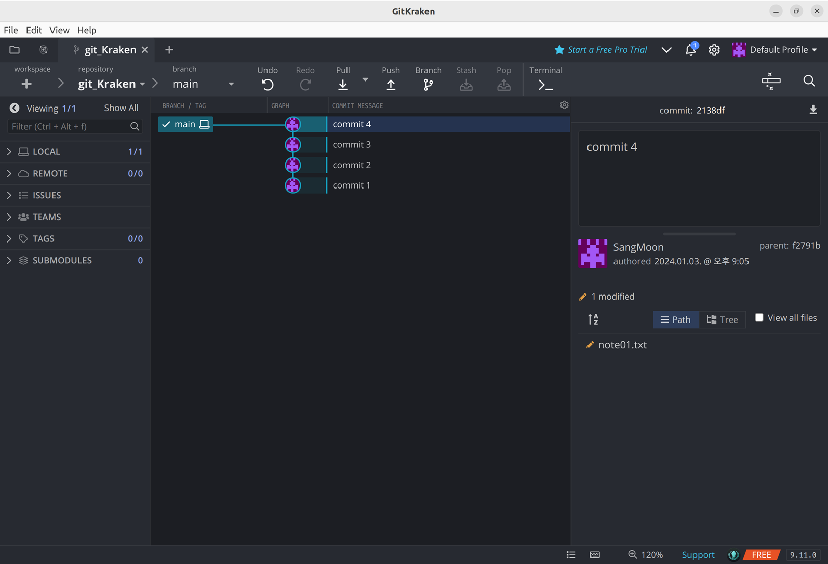Image resolution: width=828 pixels, height=564 pixels.
Task: Open graph column settings gear
Action: pyautogui.click(x=564, y=105)
